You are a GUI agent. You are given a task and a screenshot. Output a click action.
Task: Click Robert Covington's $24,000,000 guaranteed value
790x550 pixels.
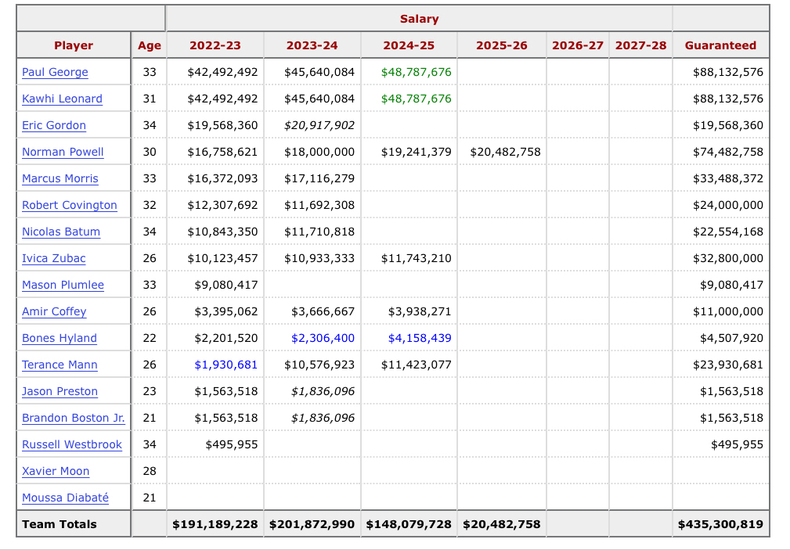coord(728,205)
